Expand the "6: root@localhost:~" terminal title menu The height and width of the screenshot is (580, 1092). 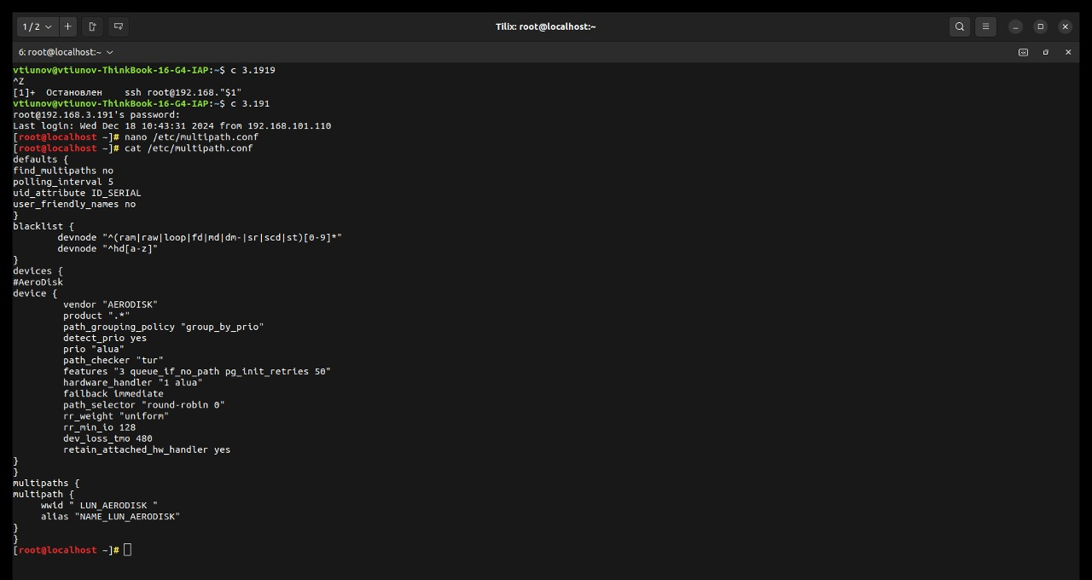pos(66,52)
